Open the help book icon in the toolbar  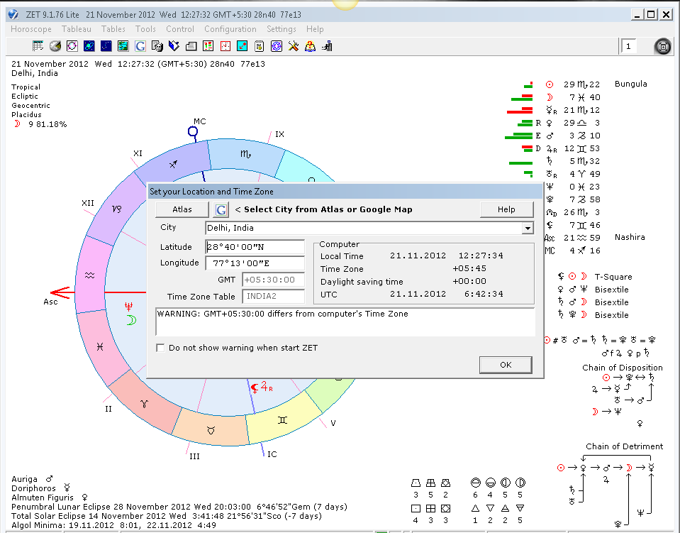(x=310, y=46)
